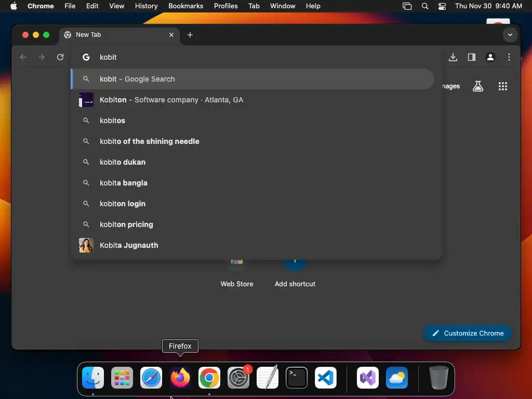Close the New Tab tab

(171, 35)
